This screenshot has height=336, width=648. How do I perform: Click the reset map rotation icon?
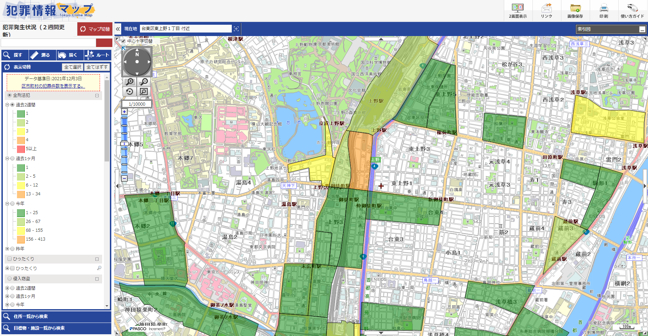[x=130, y=92]
